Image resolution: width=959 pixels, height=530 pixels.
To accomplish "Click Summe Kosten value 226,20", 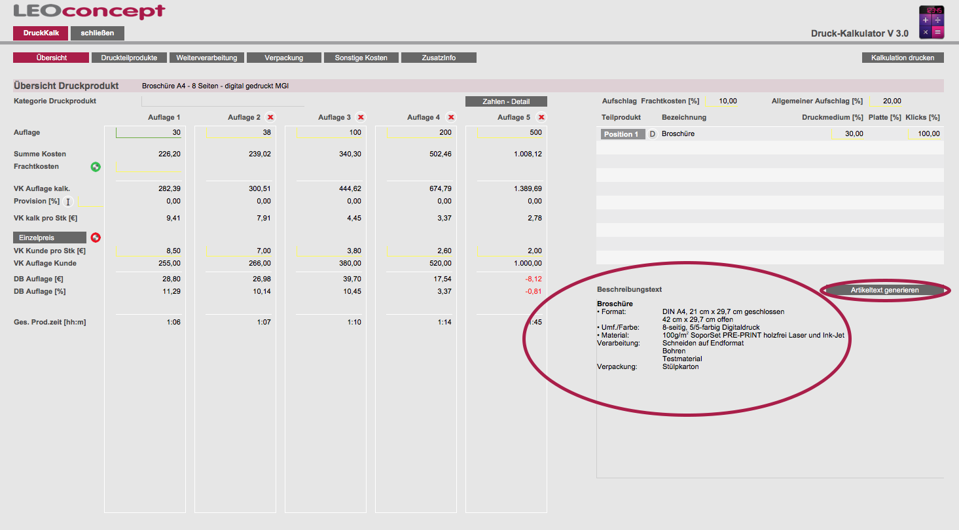I will tap(169, 154).
